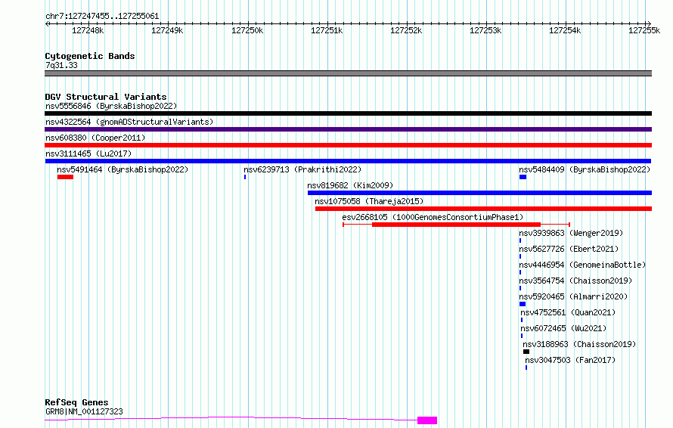This screenshot has height=428, width=673.
Task: Open the nsv3939863 (Wenger2019) label
Action: [571, 233]
